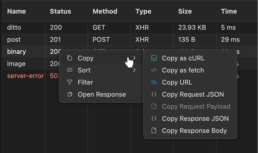Select the ditto request row

(x=14, y=28)
